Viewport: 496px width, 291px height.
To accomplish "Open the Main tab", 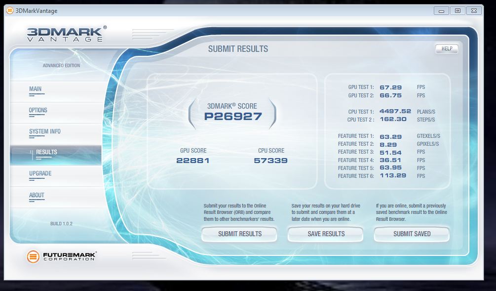I will [55, 91].
